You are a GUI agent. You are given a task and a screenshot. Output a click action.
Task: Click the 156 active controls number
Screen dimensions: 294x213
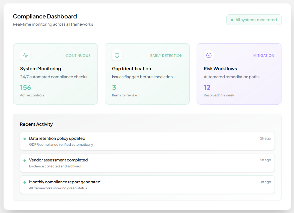click(x=25, y=87)
